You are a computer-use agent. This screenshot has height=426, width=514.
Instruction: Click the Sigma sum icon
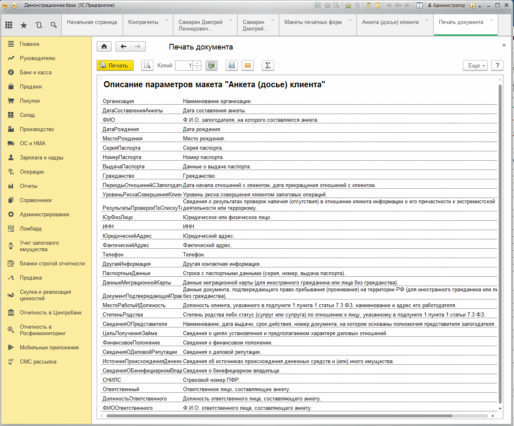pyautogui.click(x=268, y=65)
